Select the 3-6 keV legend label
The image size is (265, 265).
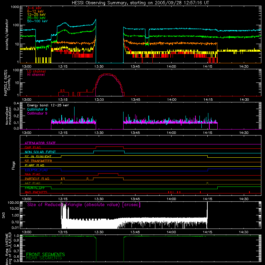34,8
